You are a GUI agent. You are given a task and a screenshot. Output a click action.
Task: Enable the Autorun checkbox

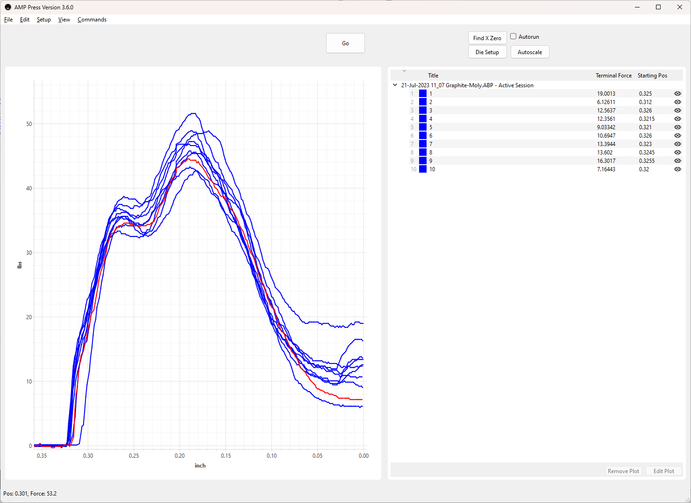coord(513,36)
